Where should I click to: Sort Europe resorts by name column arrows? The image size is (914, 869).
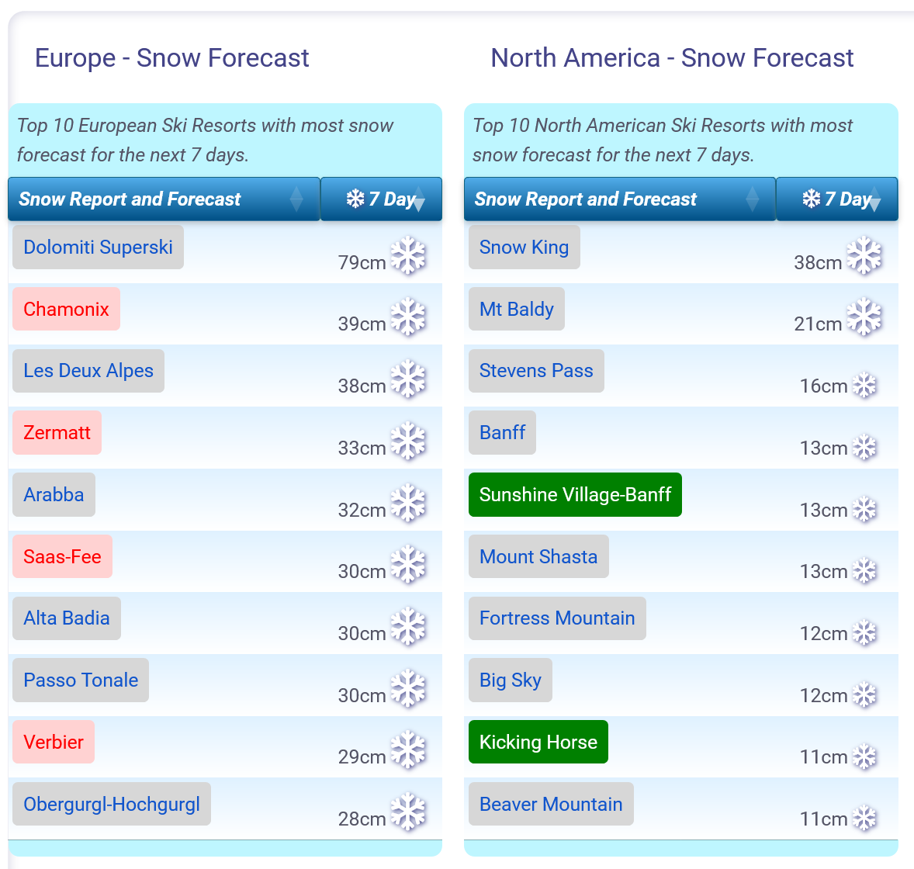(x=296, y=199)
